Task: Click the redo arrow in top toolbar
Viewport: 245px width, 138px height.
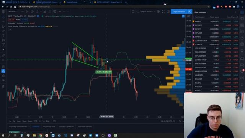Action: coord(68,11)
